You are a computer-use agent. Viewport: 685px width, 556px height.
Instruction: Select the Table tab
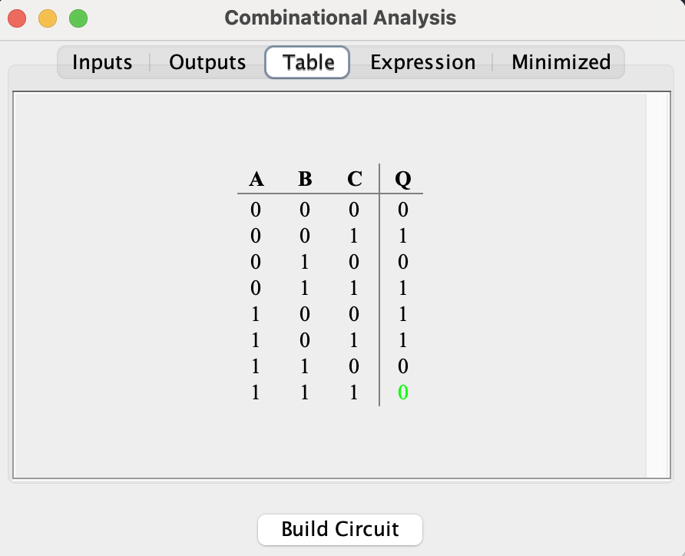coord(308,62)
